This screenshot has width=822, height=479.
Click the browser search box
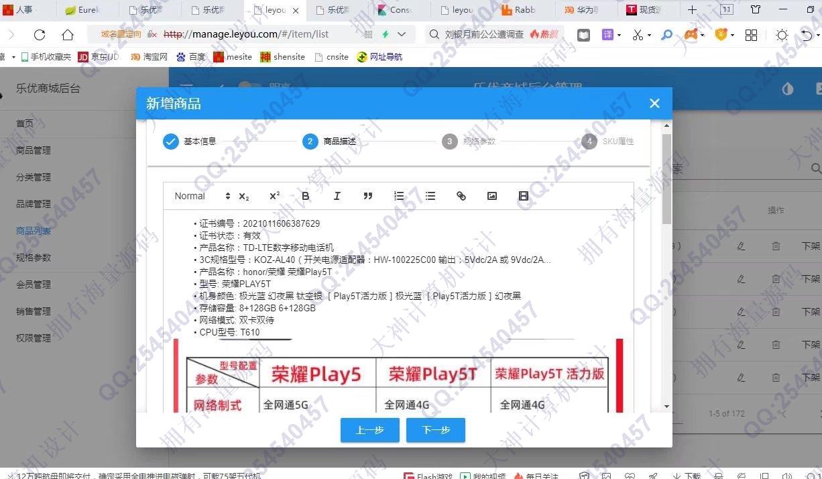[x=493, y=34]
